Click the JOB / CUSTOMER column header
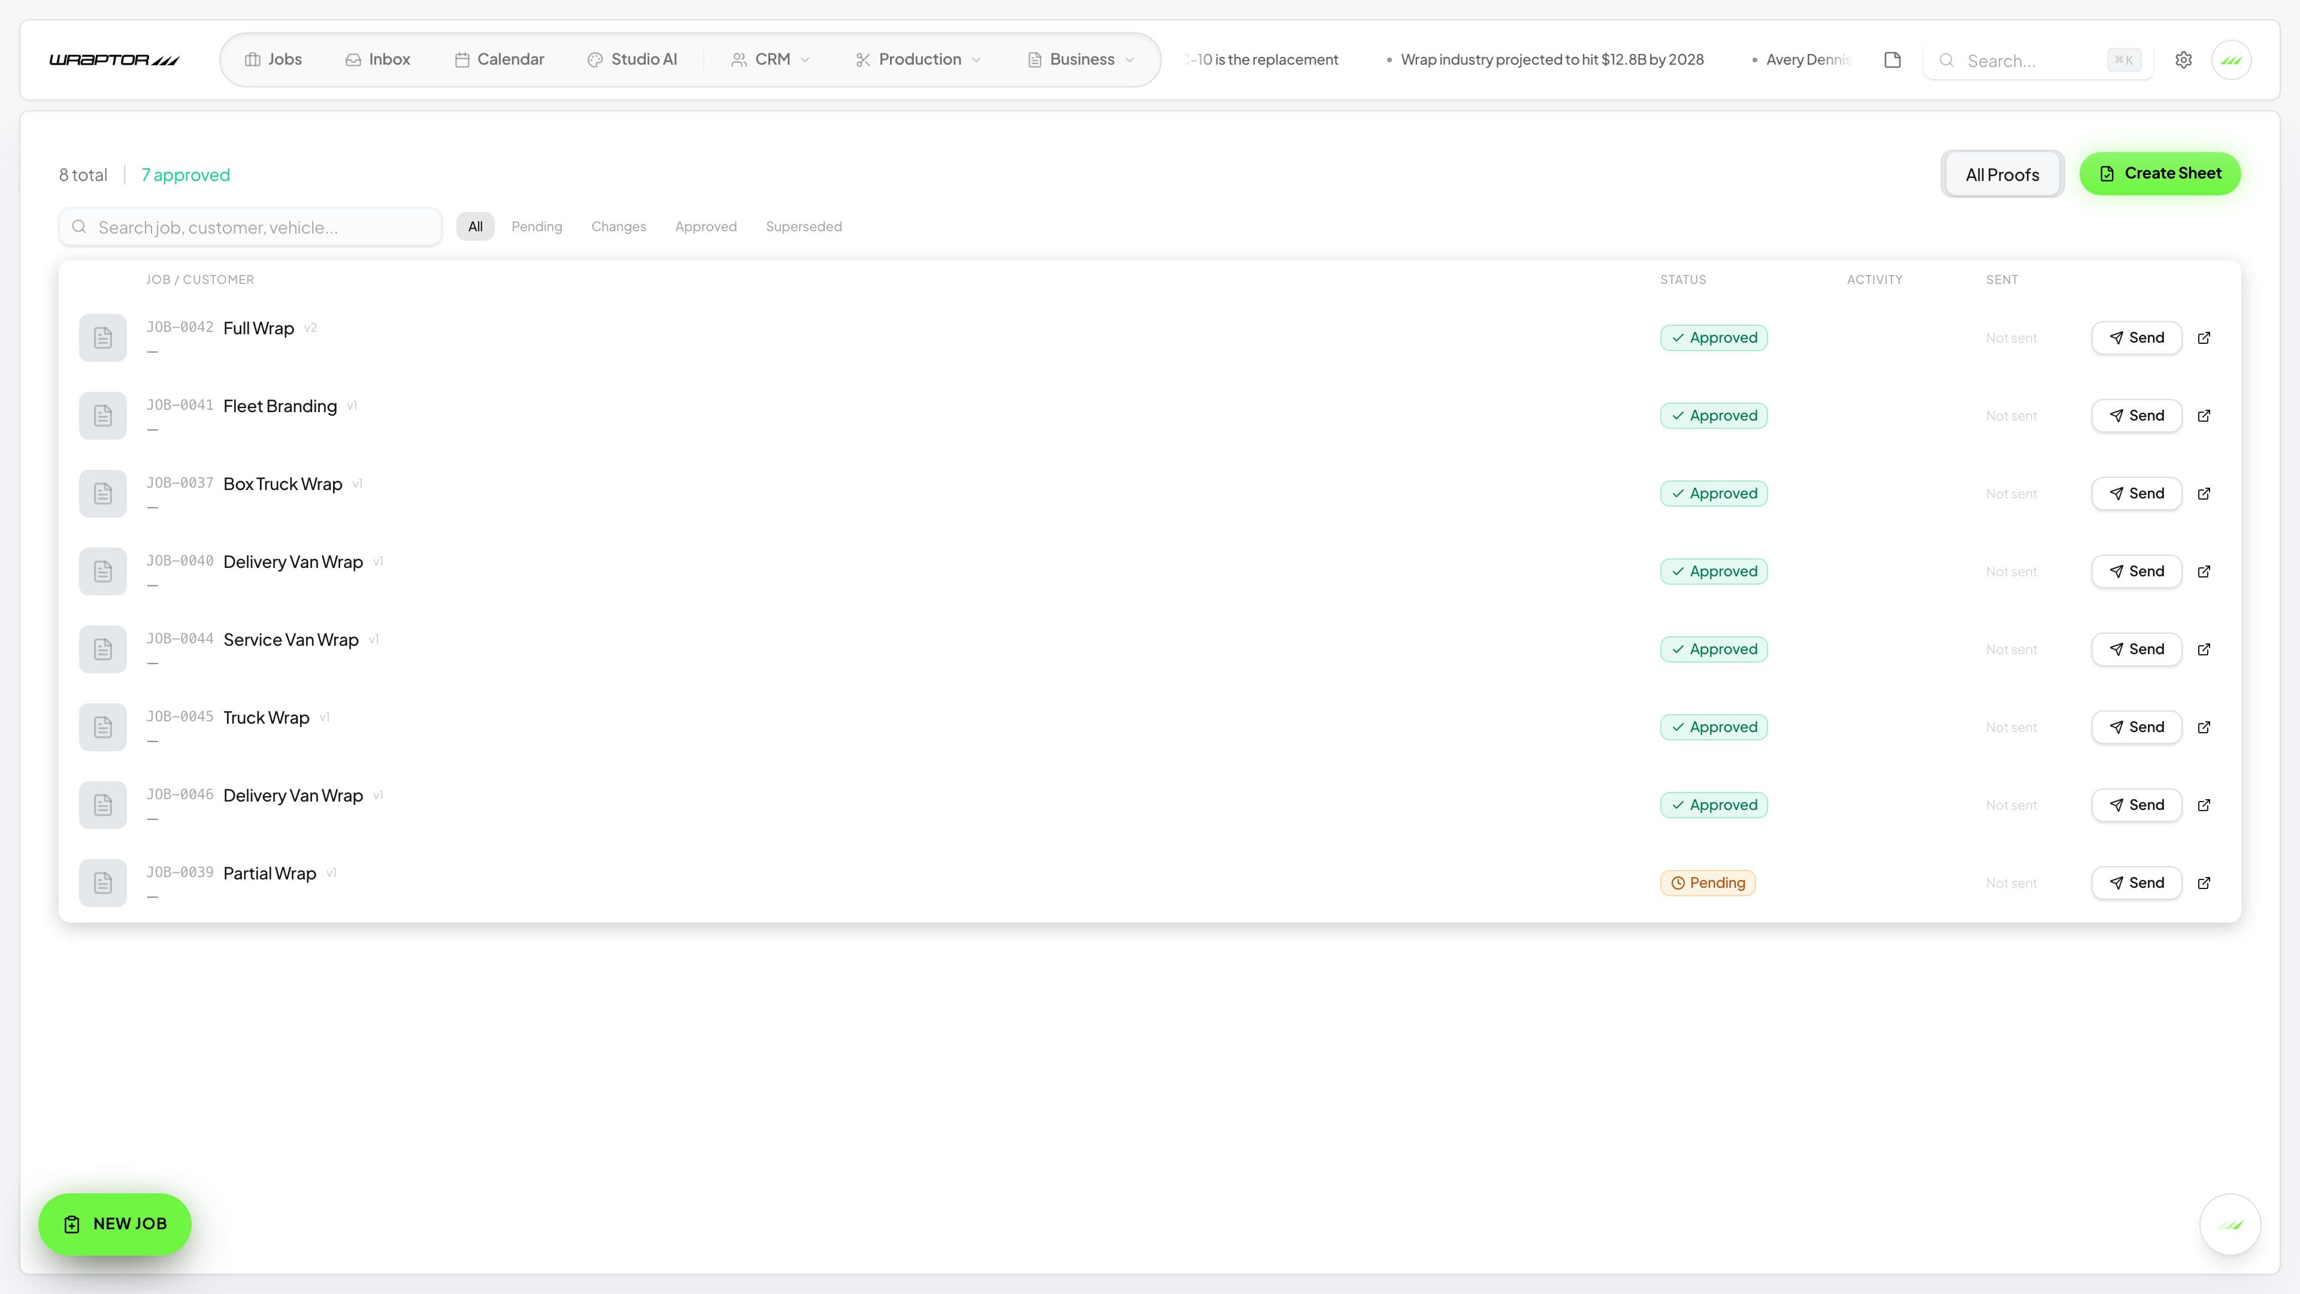Screen dimensions: 2300x1294 pos(200,280)
